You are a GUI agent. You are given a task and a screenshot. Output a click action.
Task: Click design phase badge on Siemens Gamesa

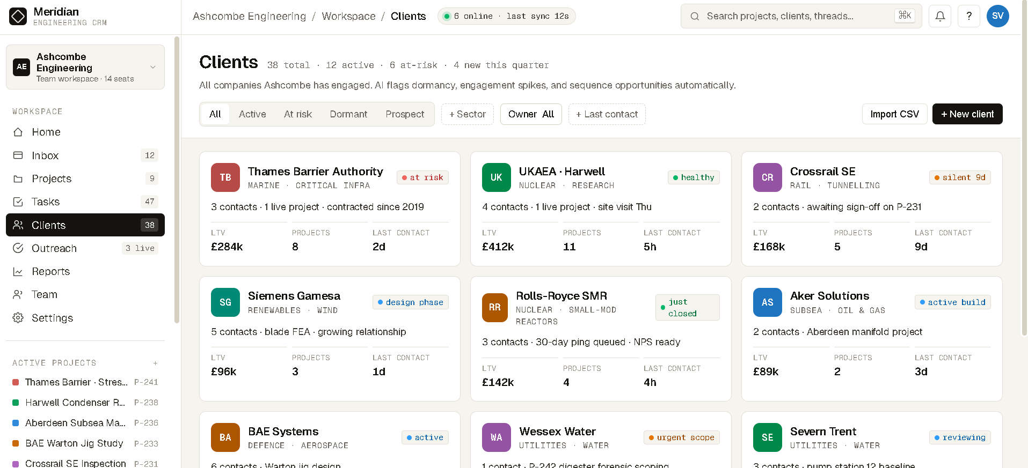tap(411, 302)
